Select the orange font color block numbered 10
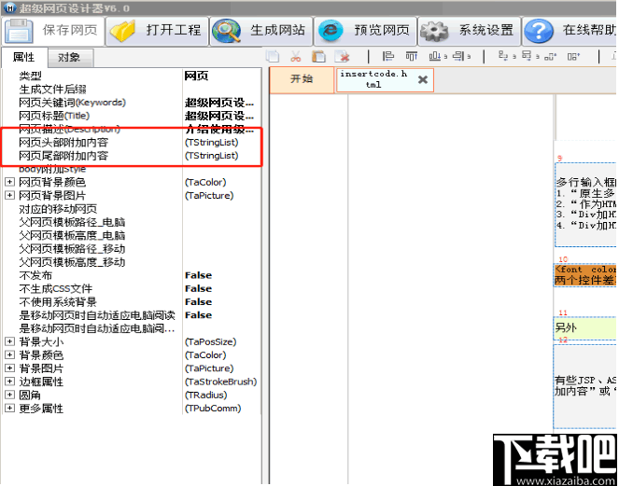The image size is (619, 486). 585,275
